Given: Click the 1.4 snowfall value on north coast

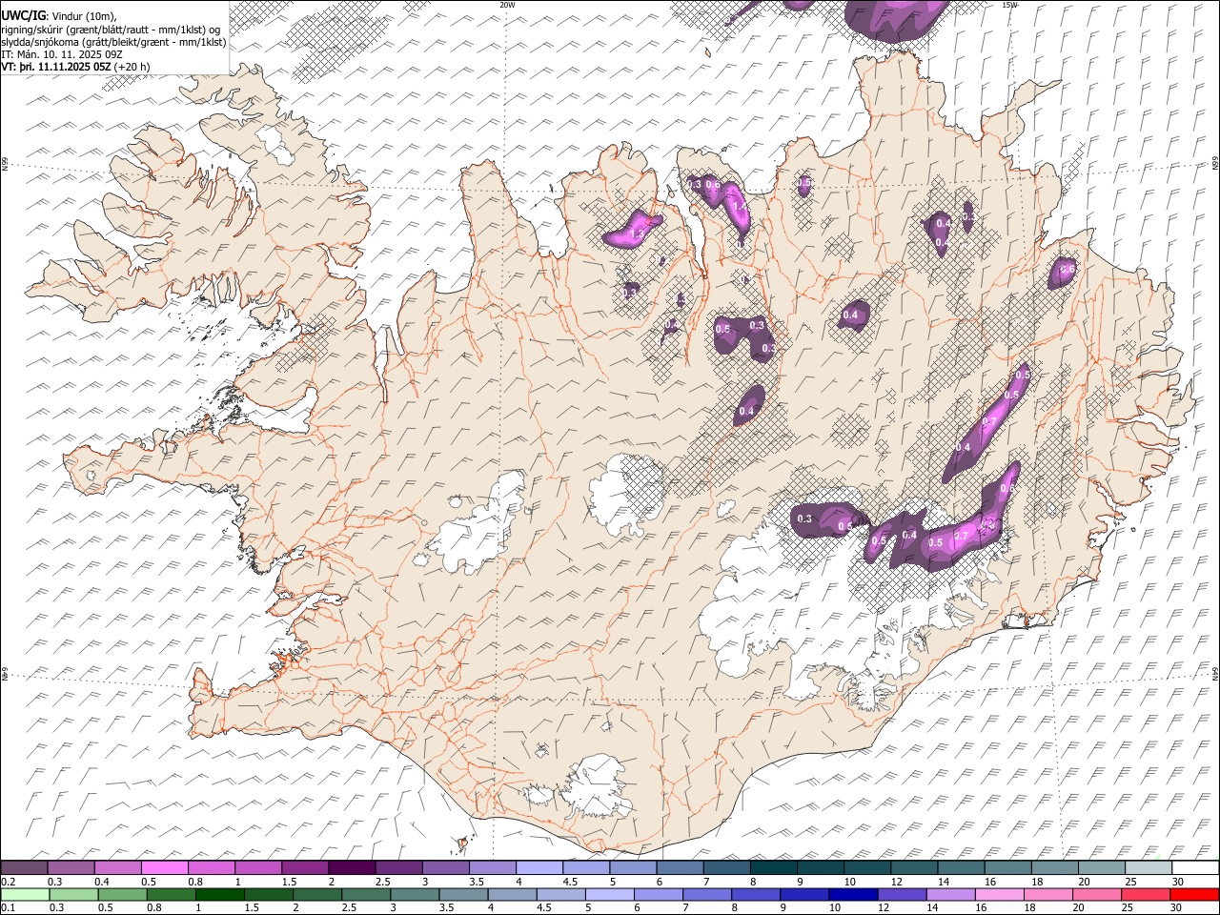Looking at the screenshot, I should pos(739,206).
